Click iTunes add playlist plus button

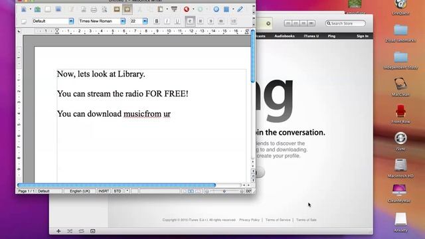click(58, 231)
